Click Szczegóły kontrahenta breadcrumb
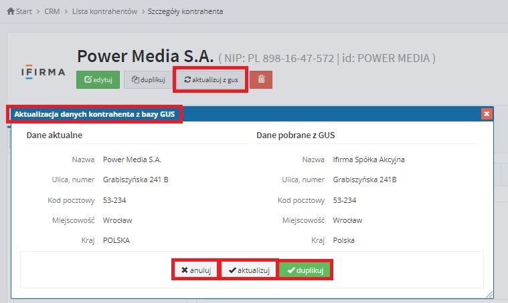This screenshot has width=508, height=303. coord(185,11)
